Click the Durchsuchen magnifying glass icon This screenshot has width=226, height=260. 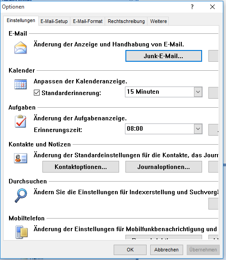click(x=21, y=196)
